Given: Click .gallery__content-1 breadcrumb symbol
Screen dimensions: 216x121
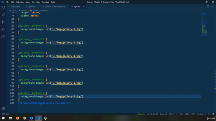Looking at the screenshot, I should 40,10.
